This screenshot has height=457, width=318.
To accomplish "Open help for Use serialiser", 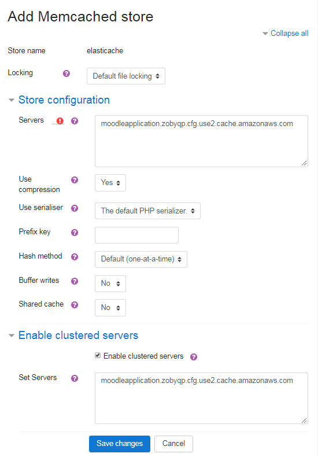I will (x=75, y=208).
